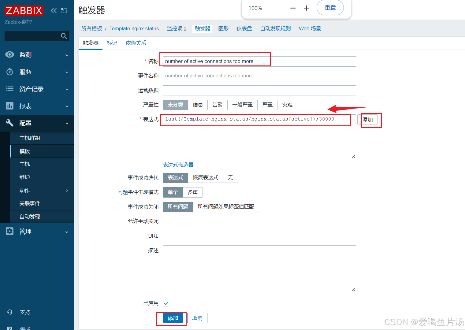
Task: Expand the 动作 submenu arrow
Action: [67, 191]
